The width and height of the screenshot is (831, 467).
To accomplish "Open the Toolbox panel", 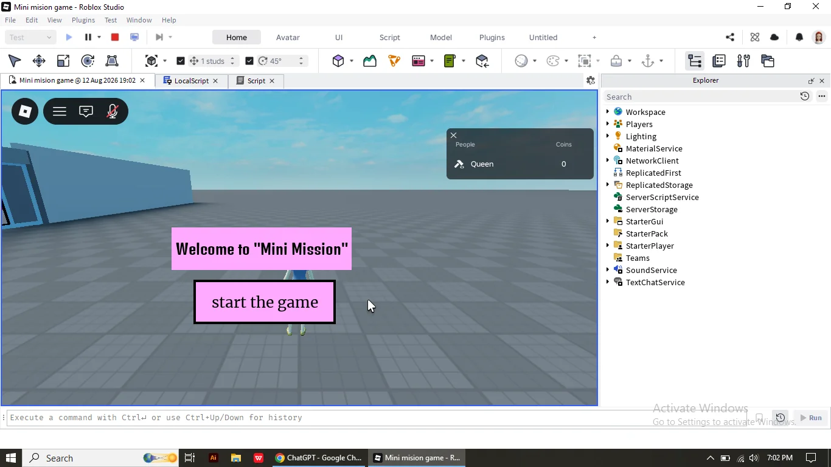I will (x=743, y=61).
